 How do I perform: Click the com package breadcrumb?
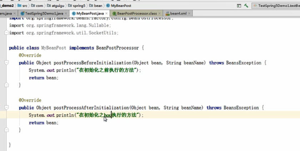click(x=37, y=6)
